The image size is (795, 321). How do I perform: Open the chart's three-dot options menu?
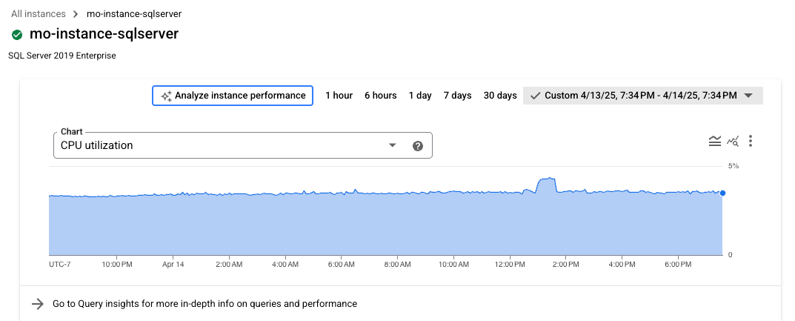(751, 141)
